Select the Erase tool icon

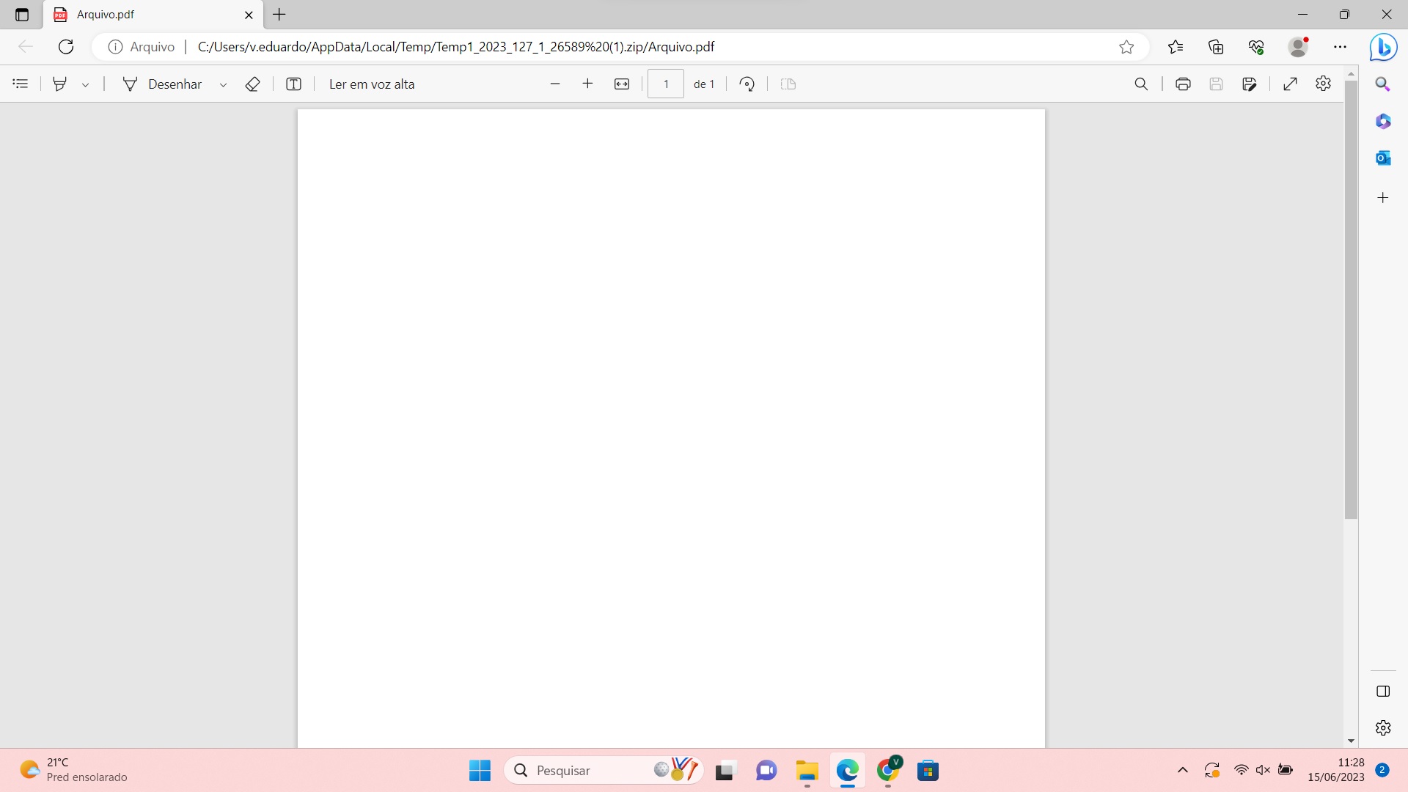(x=252, y=84)
